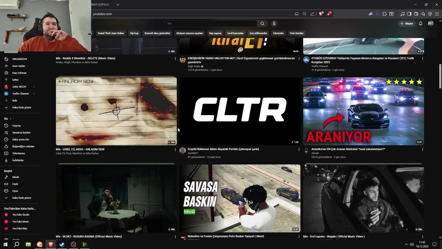Click the search tabs icon in toolbar
Screen dimensions: 442x249
tap(391, 14)
